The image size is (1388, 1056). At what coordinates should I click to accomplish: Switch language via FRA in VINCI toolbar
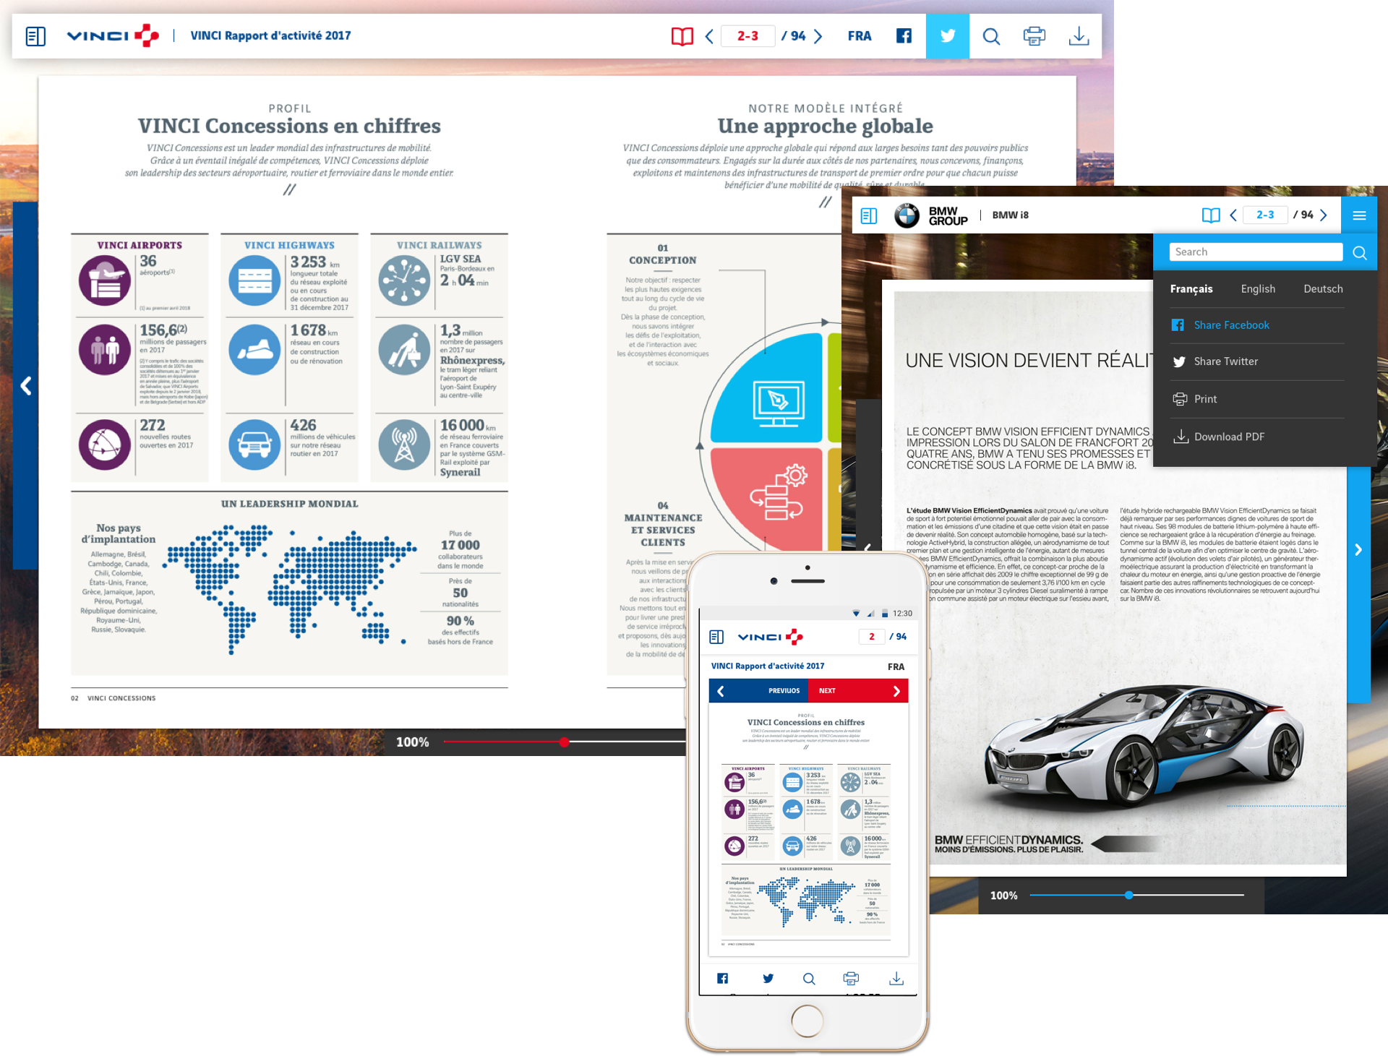[x=860, y=36]
